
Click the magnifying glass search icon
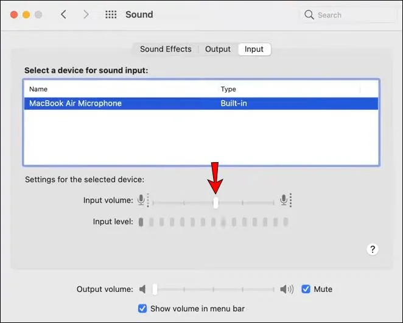coord(309,15)
